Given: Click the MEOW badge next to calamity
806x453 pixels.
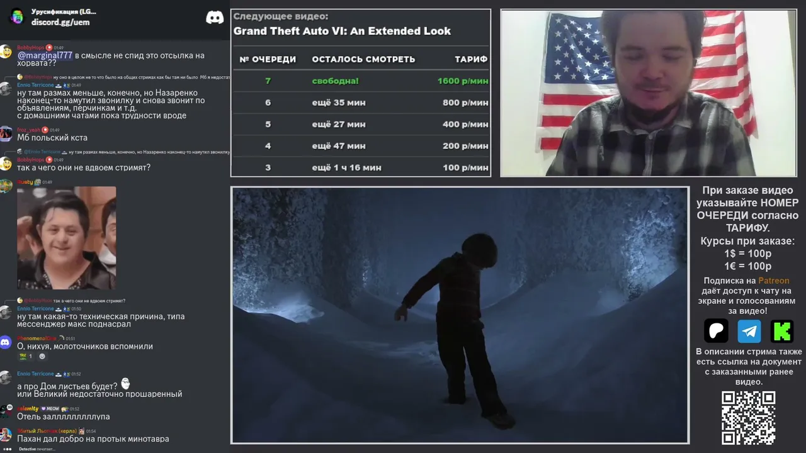Looking at the screenshot, I should click(52, 409).
